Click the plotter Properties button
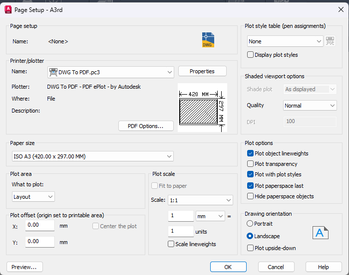 (202, 71)
